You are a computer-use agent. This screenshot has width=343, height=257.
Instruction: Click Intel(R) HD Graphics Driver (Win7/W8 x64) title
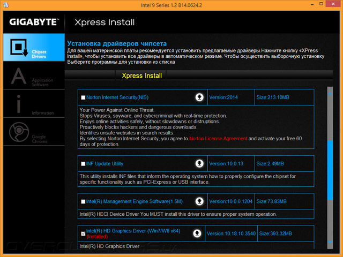(x=133, y=231)
